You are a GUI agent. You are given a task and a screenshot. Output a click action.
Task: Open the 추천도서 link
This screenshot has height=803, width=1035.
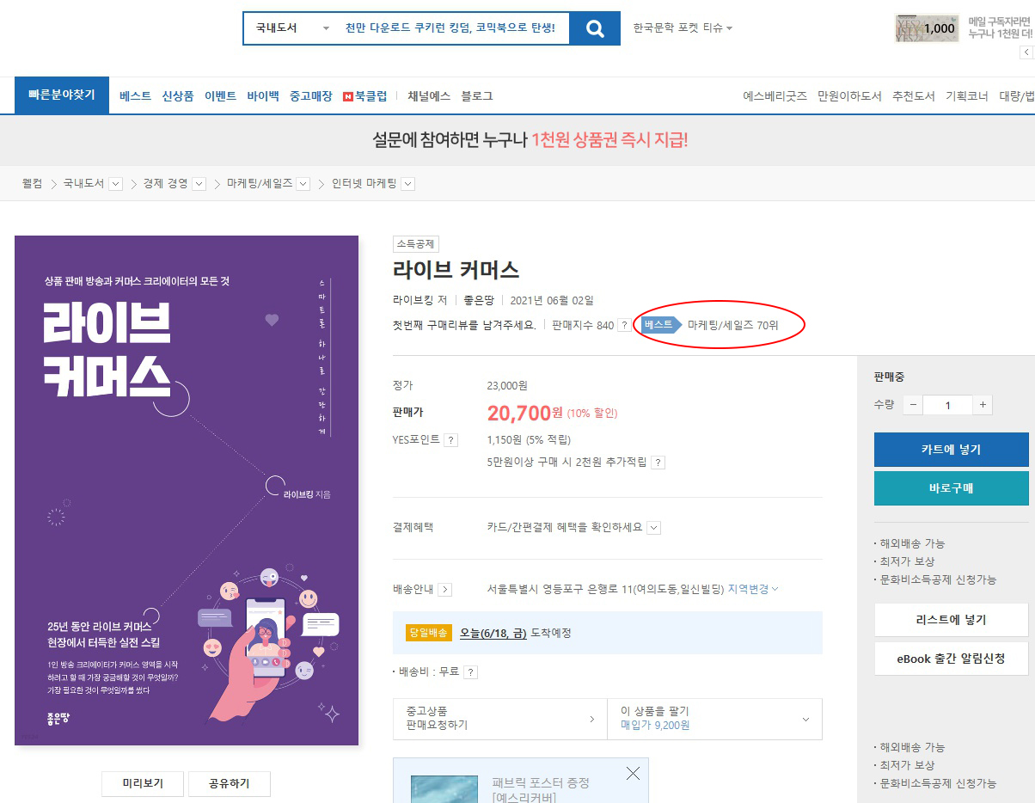click(x=914, y=96)
